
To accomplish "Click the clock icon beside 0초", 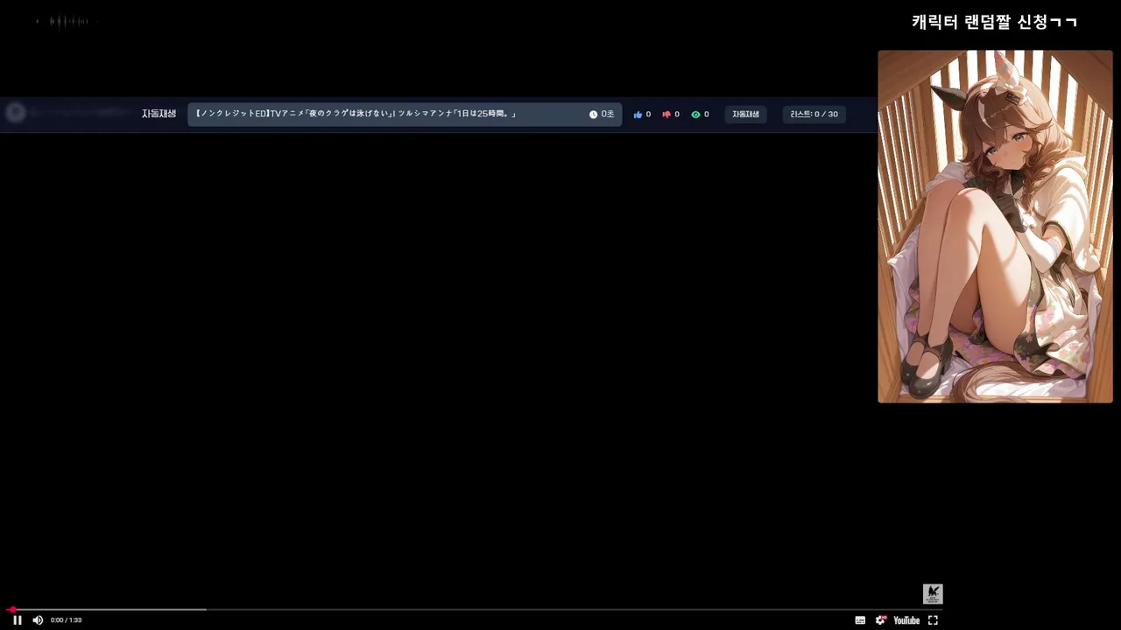I will (x=593, y=115).
